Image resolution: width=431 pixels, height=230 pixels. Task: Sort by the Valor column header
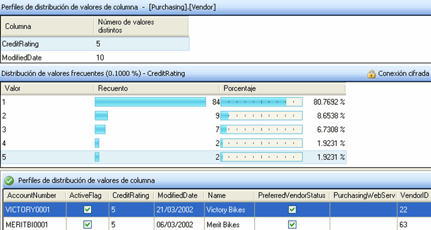(x=47, y=88)
